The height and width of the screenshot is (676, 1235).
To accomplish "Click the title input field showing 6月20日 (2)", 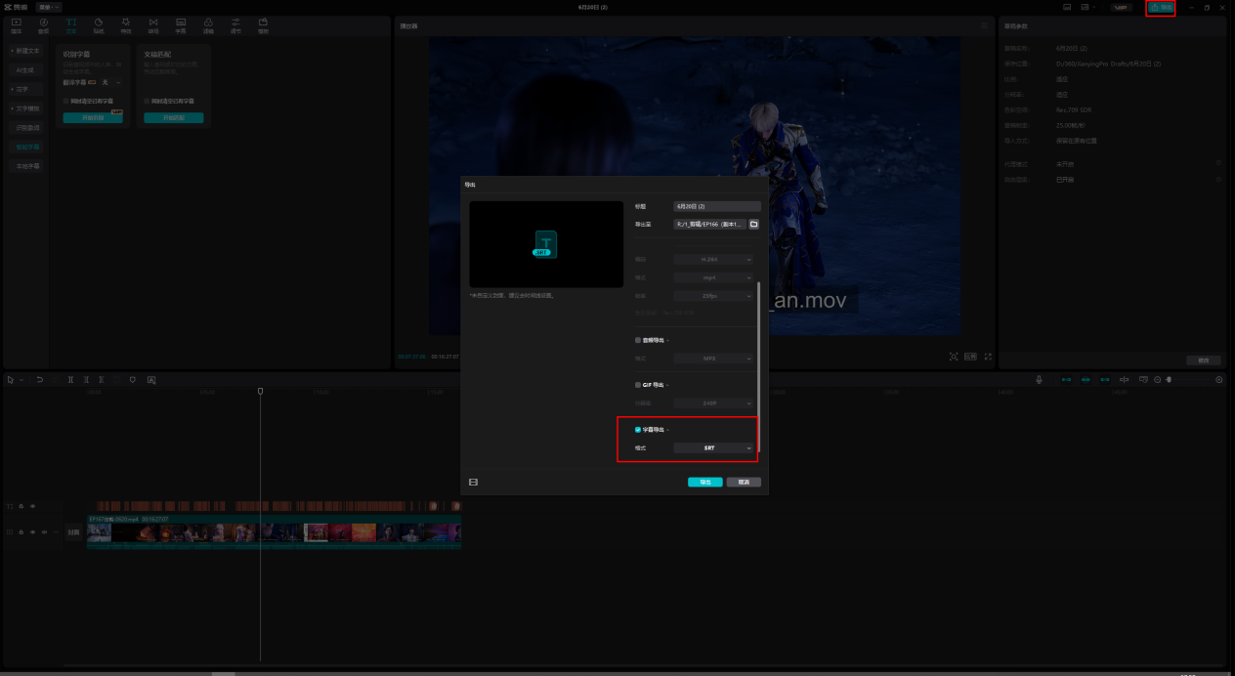I will point(716,206).
